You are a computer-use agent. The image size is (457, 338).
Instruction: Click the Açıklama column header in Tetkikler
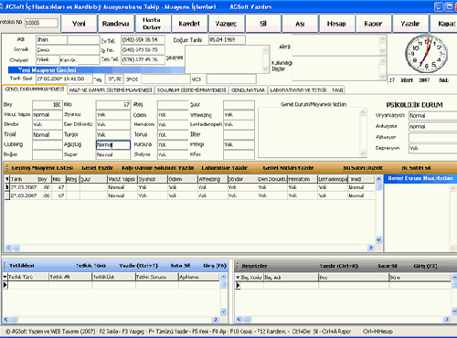pyautogui.click(x=198, y=277)
